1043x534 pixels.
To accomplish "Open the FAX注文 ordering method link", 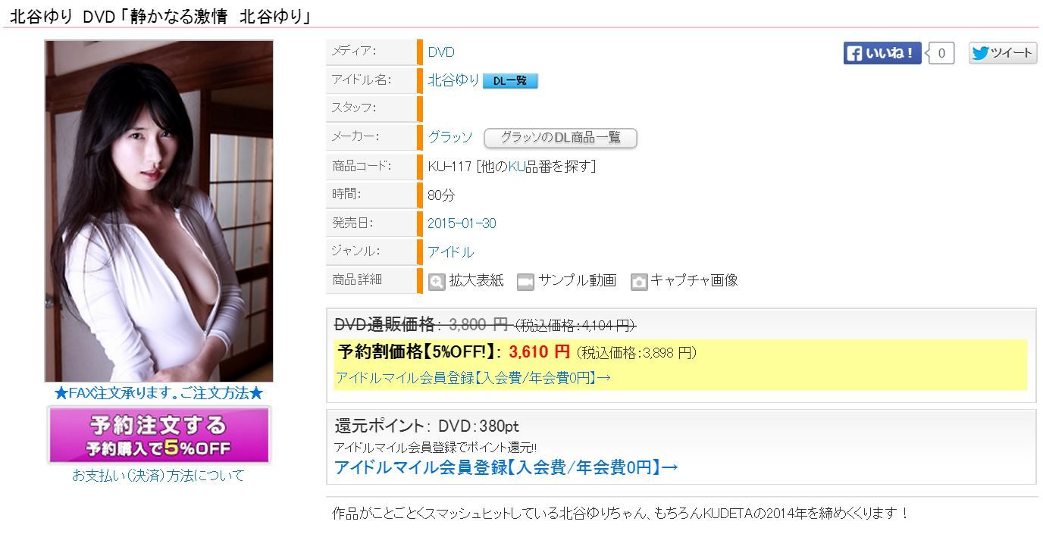I will [x=159, y=394].
